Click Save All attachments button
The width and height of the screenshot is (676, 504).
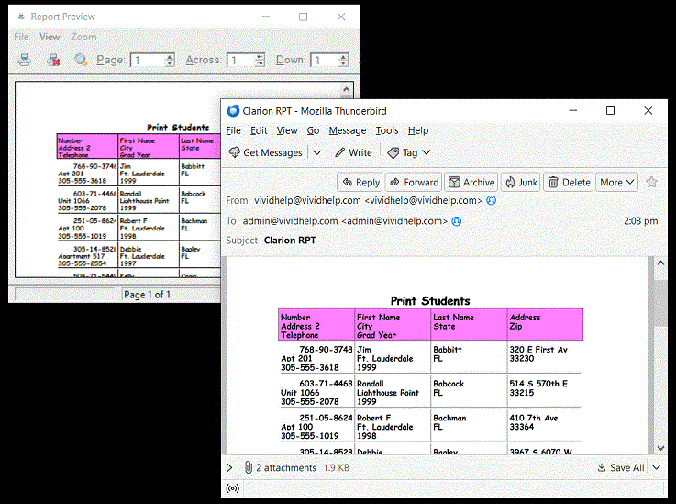[x=621, y=468]
